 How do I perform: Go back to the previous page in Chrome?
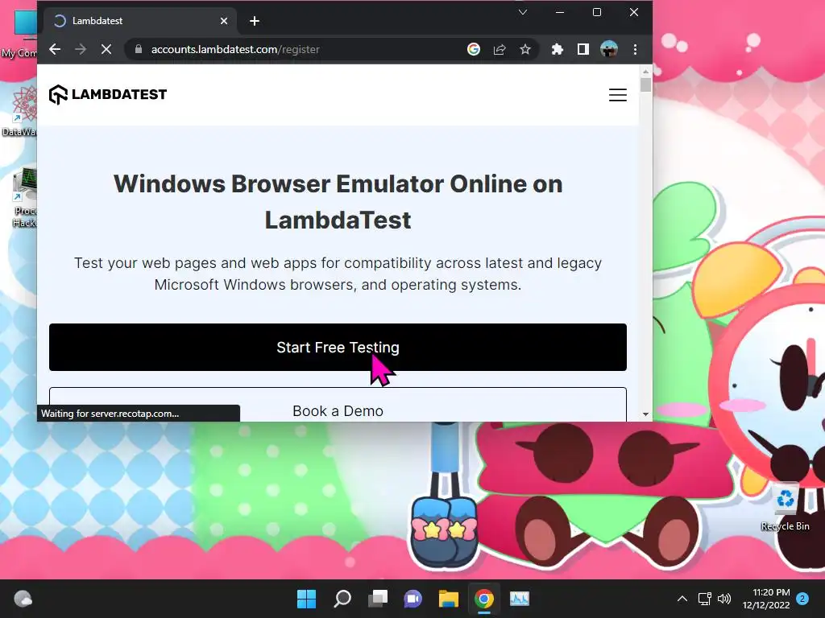click(55, 49)
